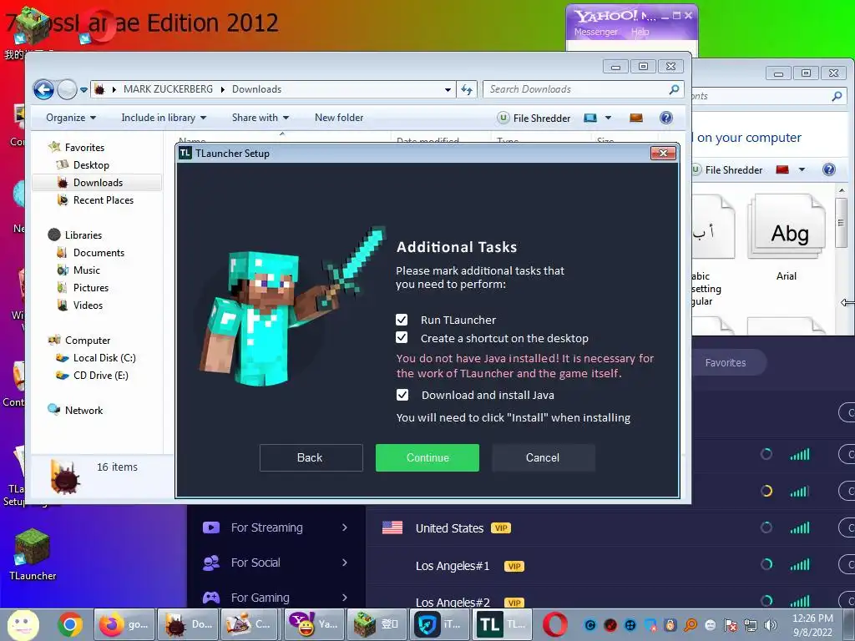Image resolution: width=855 pixels, height=641 pixels.
Task: Open Favorites tab in VPN app
Action: point(726,362)
